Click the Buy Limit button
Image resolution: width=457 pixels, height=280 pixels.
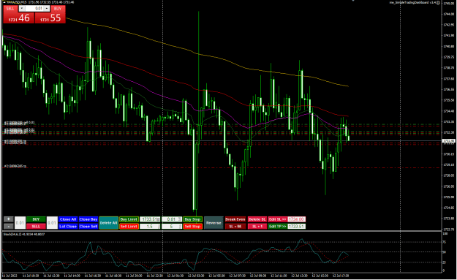pos(129,219)
